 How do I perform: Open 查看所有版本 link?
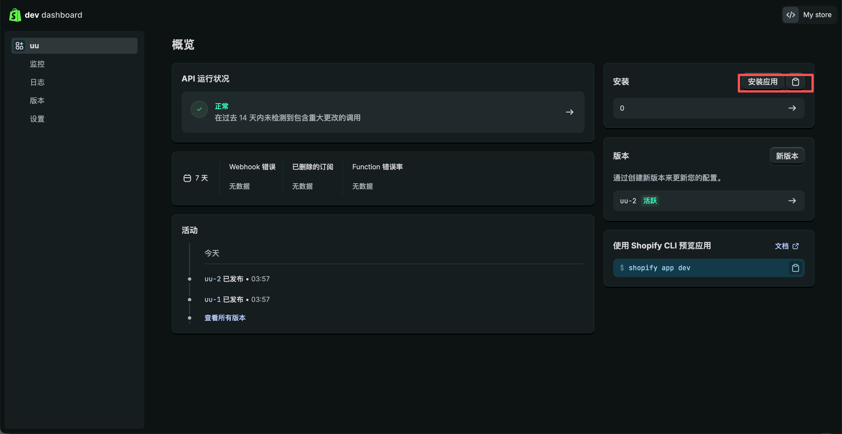point(225,318)
